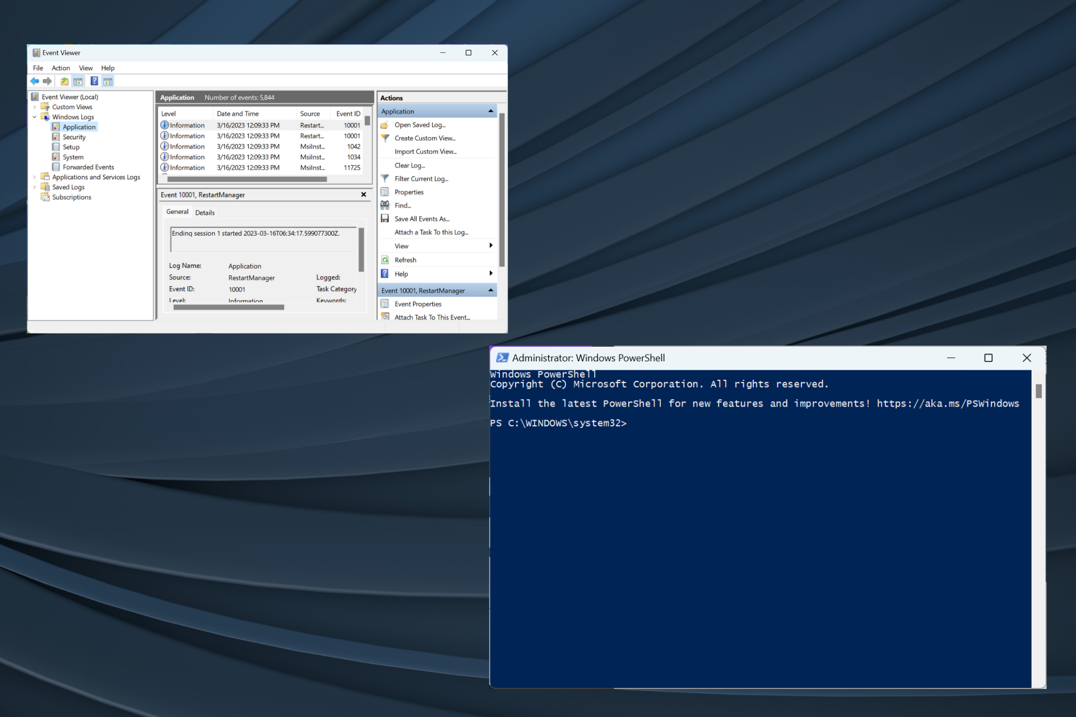Expand Applications and Services Logs node

coord(35,177)
